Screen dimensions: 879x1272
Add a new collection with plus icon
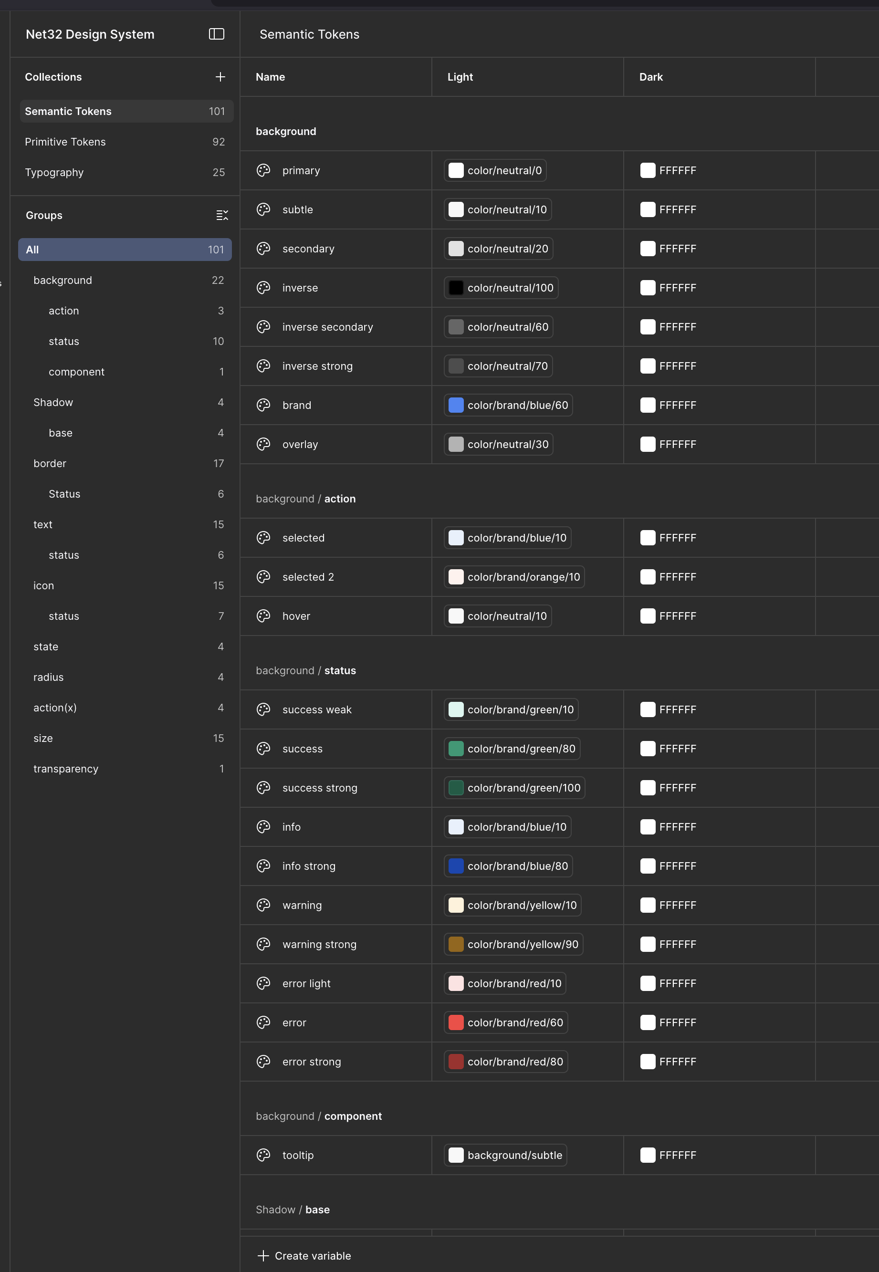220,77
